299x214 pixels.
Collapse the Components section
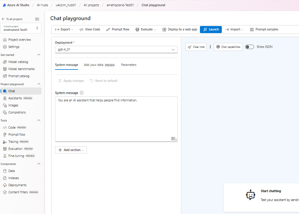click(x=39, y=164)
